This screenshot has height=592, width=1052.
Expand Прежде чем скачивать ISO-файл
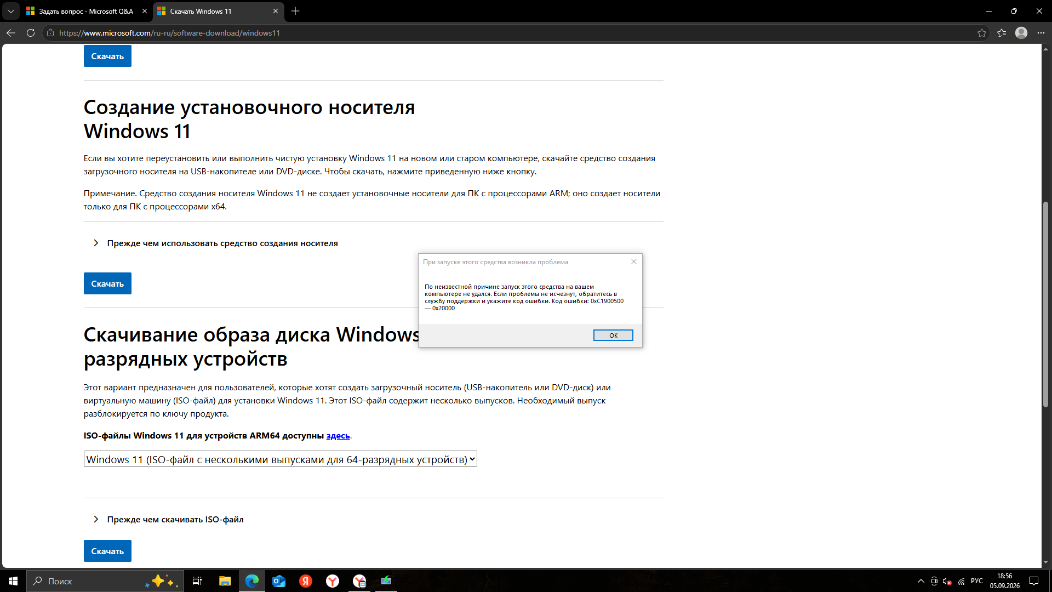[175, 519]
